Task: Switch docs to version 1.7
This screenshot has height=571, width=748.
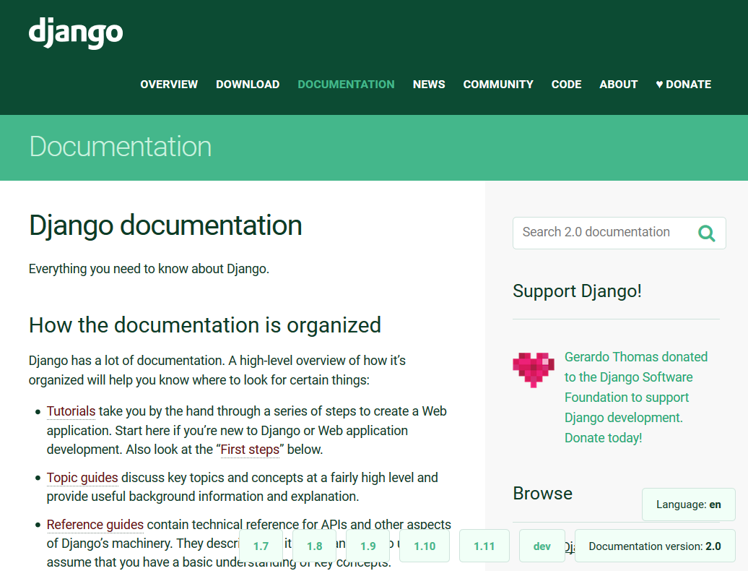Action: pos(261,546)
